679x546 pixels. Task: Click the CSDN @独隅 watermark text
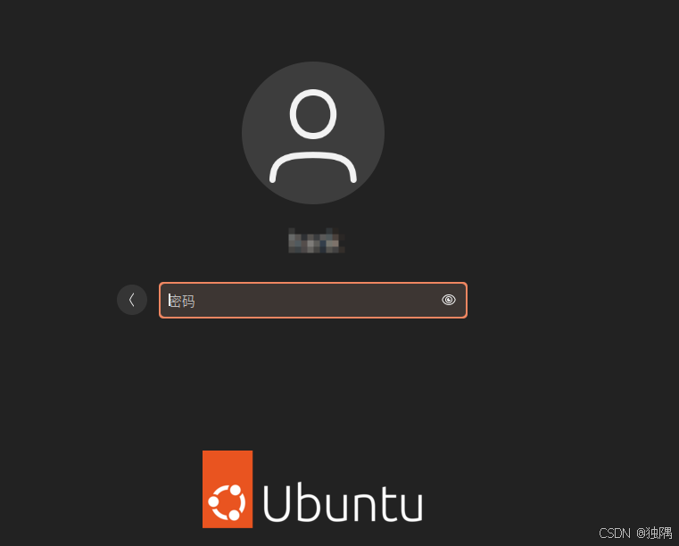[635, 533]
